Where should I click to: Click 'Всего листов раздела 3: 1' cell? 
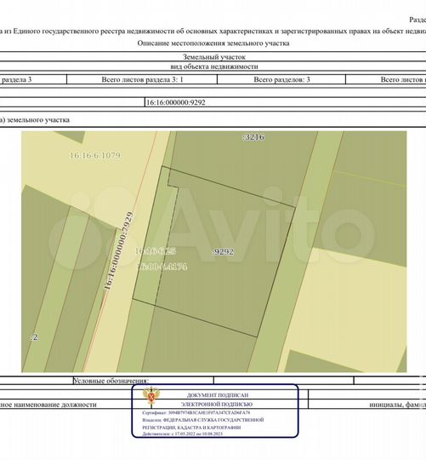point(142,79)
